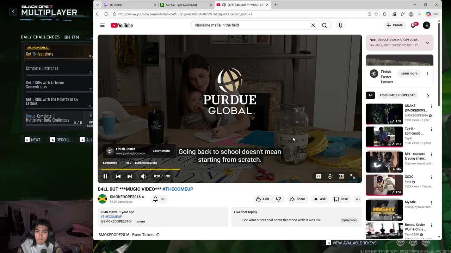Expand description with ...more
Image resolution: width=451 pixels, height=253 pixels.
click(140, 221)
